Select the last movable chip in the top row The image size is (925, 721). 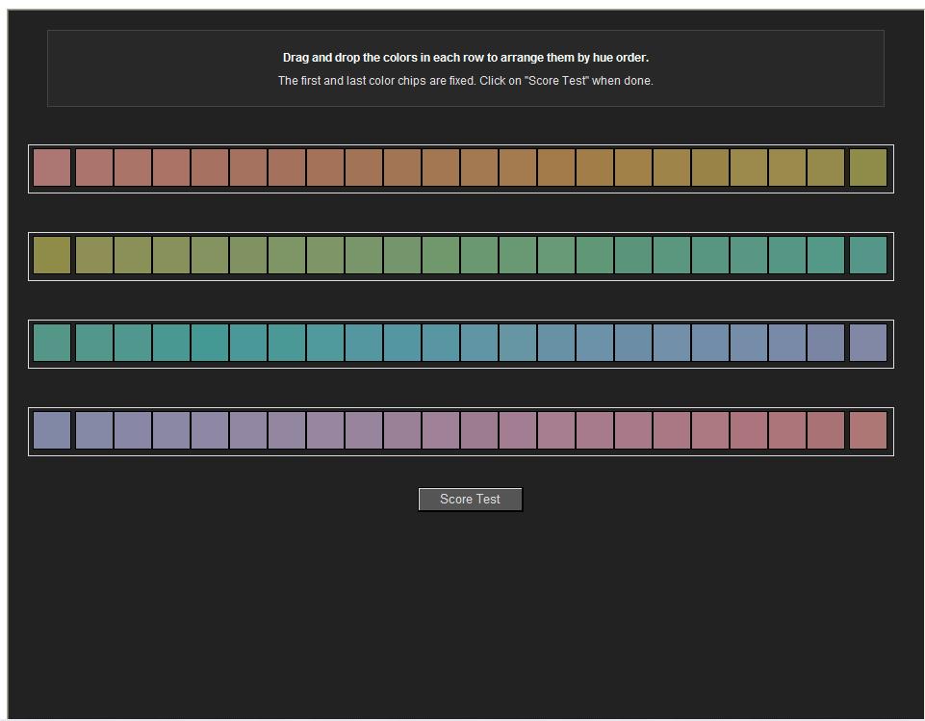(826, 167)
